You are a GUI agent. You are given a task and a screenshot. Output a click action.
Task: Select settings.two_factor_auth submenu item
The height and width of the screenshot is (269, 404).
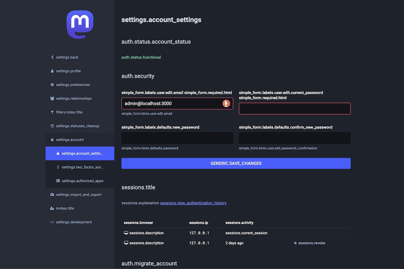click(x=82, y=167)
